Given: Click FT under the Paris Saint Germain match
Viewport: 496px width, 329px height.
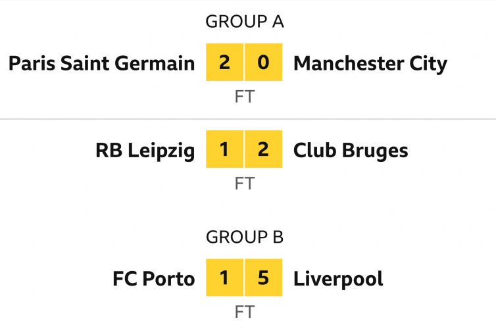Looking at the screenshot, I should coord(244,97).
